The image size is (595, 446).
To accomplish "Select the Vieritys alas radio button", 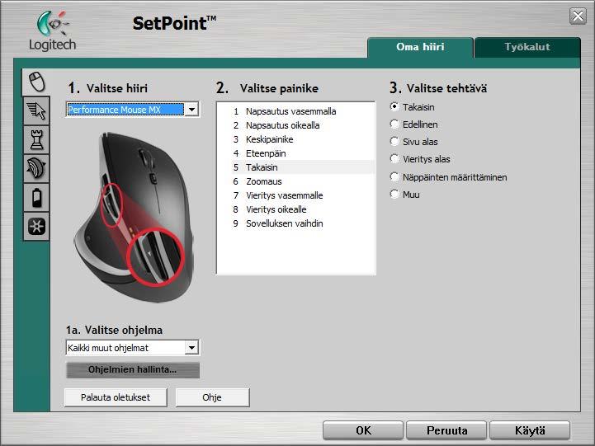I will (394, 159).
